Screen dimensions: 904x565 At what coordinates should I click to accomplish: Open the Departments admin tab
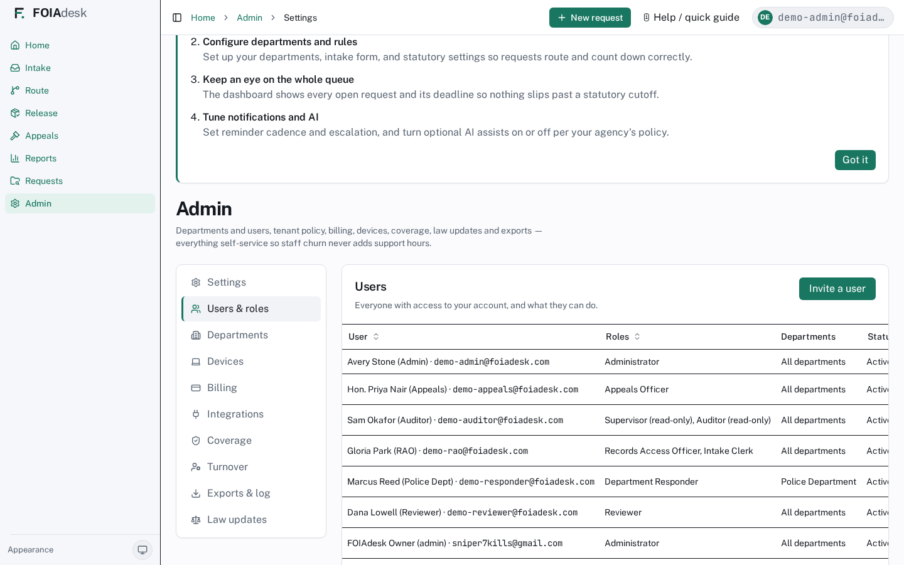click(x=251, y=335)
